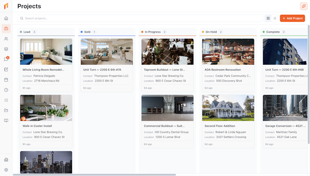Click the On Hold column header
Viewport: 310px width, 176px height.
(x=228, y=32)
